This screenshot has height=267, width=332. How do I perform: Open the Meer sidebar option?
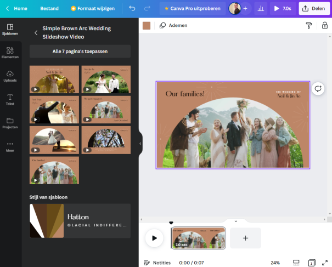click(x=10, y=146)
